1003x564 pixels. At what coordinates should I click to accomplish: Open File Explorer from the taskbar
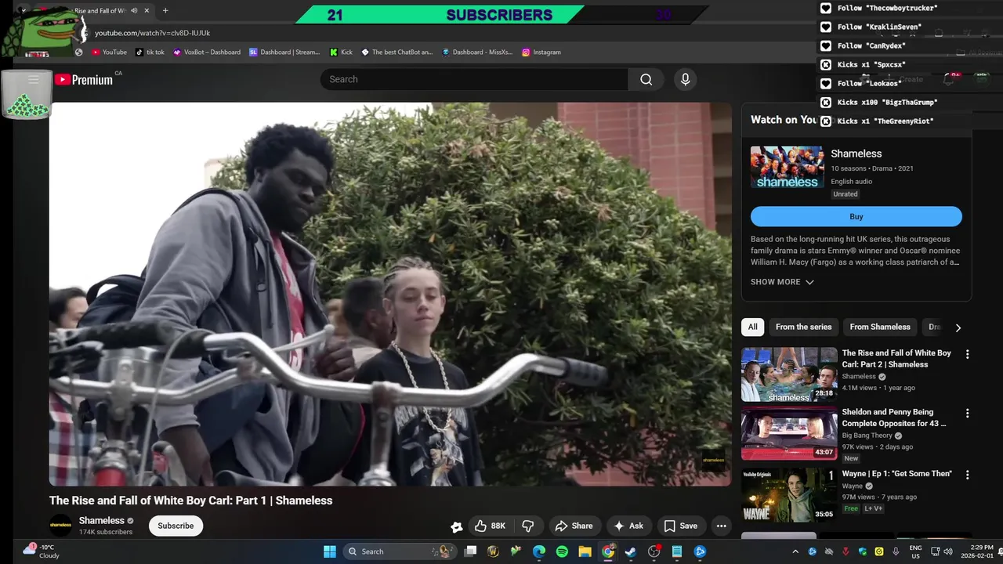point(585,551)
